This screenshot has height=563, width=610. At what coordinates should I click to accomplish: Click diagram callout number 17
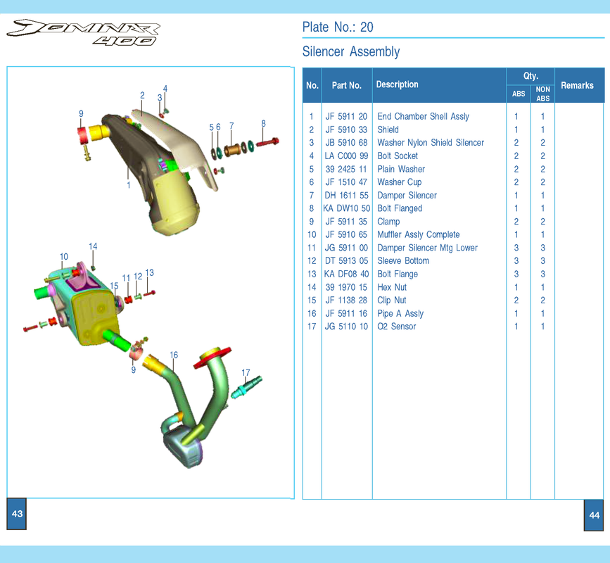246,373
